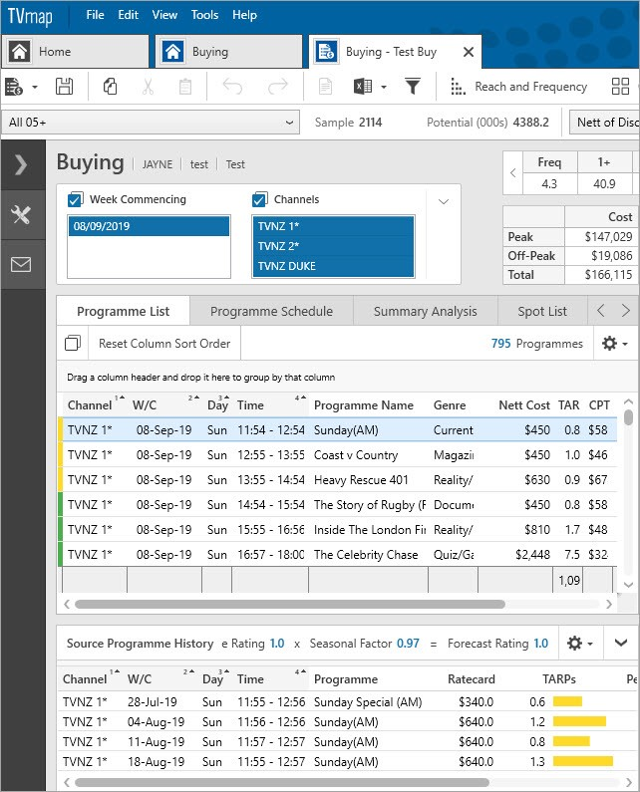Export to Excel using the toolbar icon
Viewport: 640px width, 792px height.
[363, 87]
